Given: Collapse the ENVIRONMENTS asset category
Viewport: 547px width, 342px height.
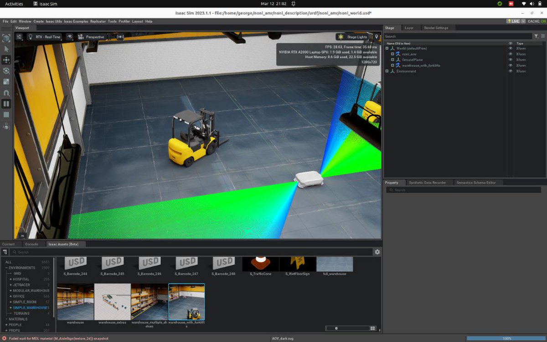Looking at the screenshot, I should coord(6,268).
